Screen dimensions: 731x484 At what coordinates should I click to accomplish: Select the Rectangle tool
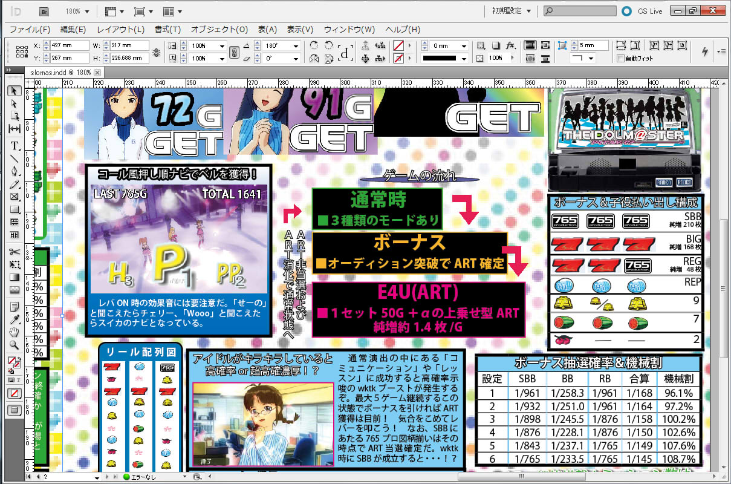coord(15,209)
